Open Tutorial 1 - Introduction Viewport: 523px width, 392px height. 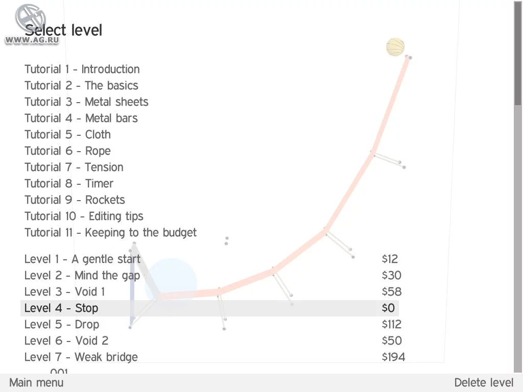(x=82, y=69)
